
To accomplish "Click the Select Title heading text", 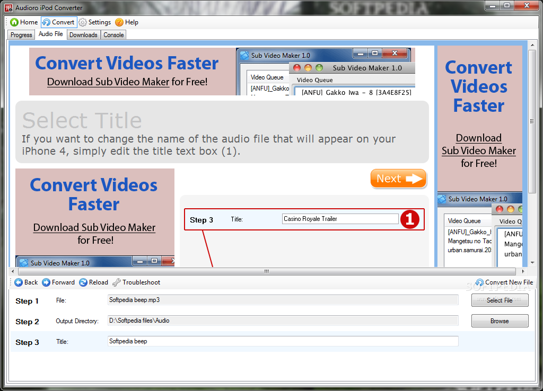I will click(x=82, y=120).
